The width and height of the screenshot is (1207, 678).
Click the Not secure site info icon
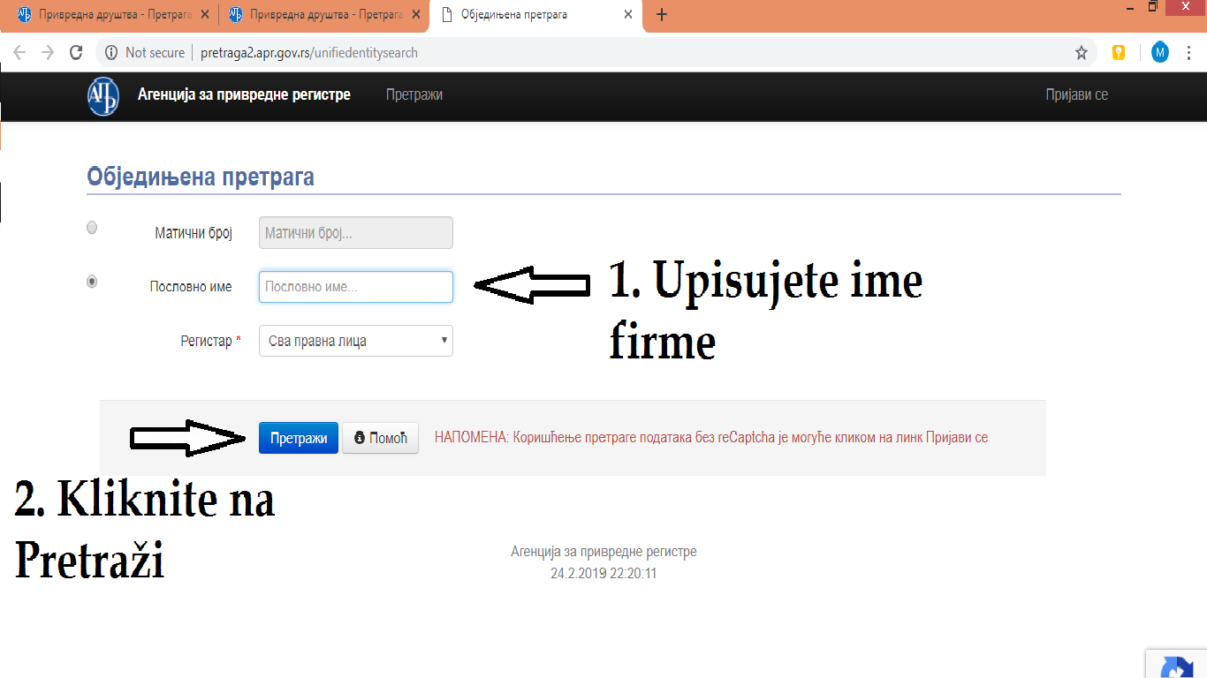coord(111,53)
